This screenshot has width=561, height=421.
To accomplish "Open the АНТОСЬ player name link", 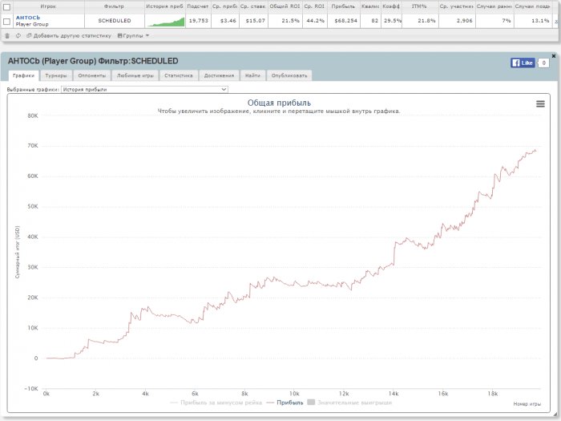I will pyautogui.click(x=27, y=18).
